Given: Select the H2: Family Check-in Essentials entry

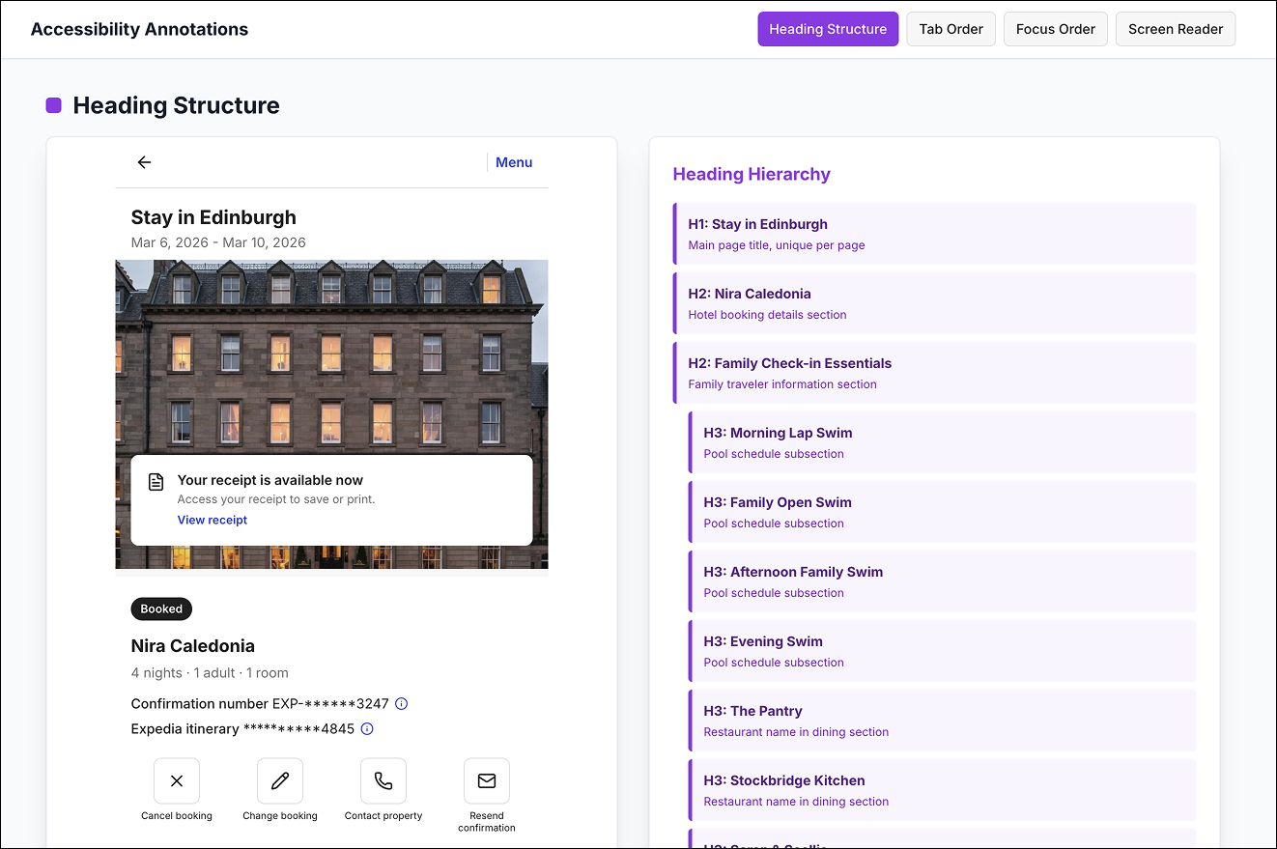Looking at the screenshot, I should (x=933, y=372).
